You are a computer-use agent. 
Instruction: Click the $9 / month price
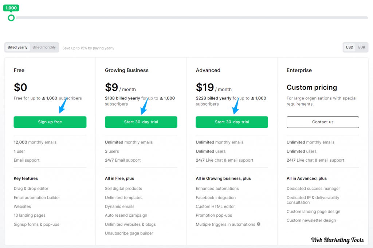click(120, 87)
